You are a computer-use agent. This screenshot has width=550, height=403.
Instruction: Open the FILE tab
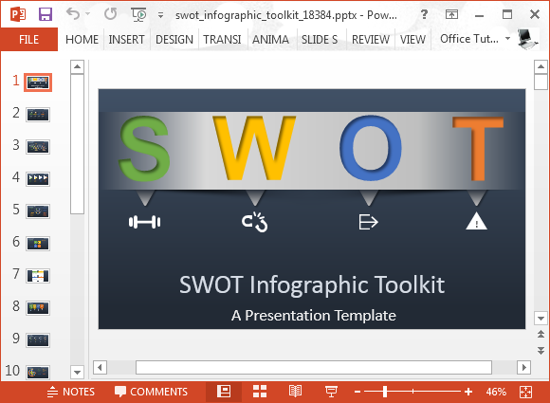pyautogui.click(x=28, y=39)
